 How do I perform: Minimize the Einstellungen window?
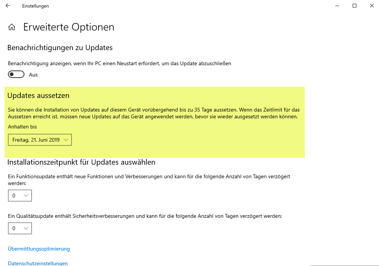tap(337, 6)
